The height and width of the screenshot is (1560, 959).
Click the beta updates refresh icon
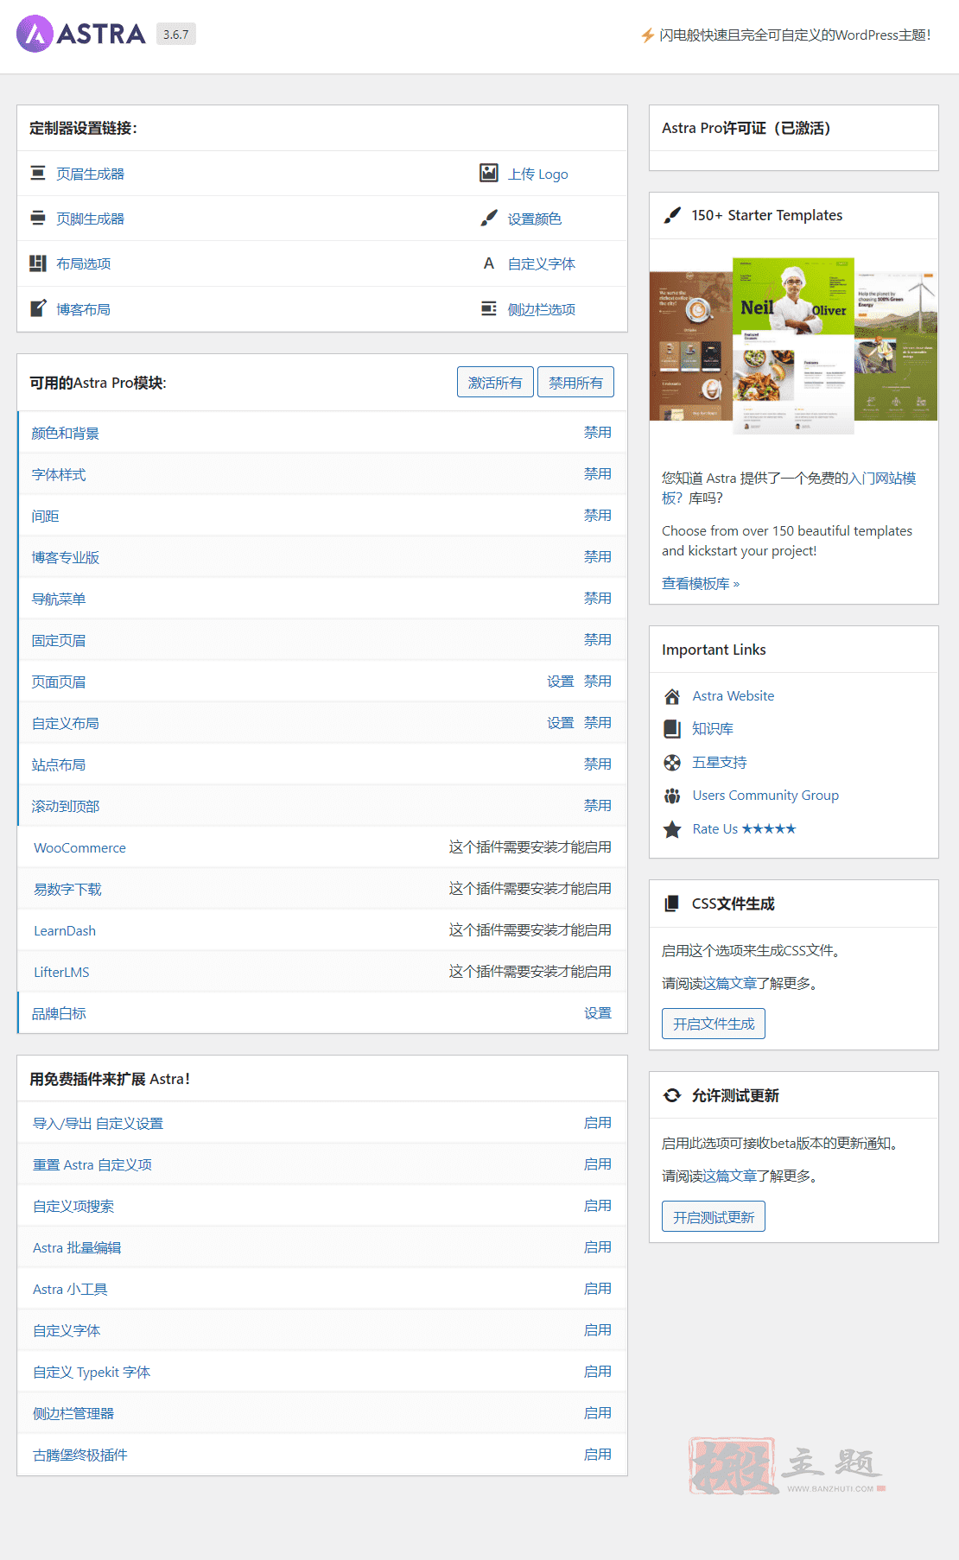coord(672,1095)
